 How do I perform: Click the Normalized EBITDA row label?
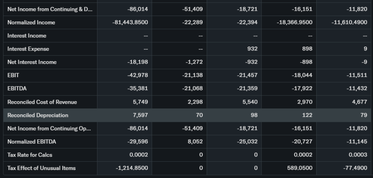(x=32, y=142)
